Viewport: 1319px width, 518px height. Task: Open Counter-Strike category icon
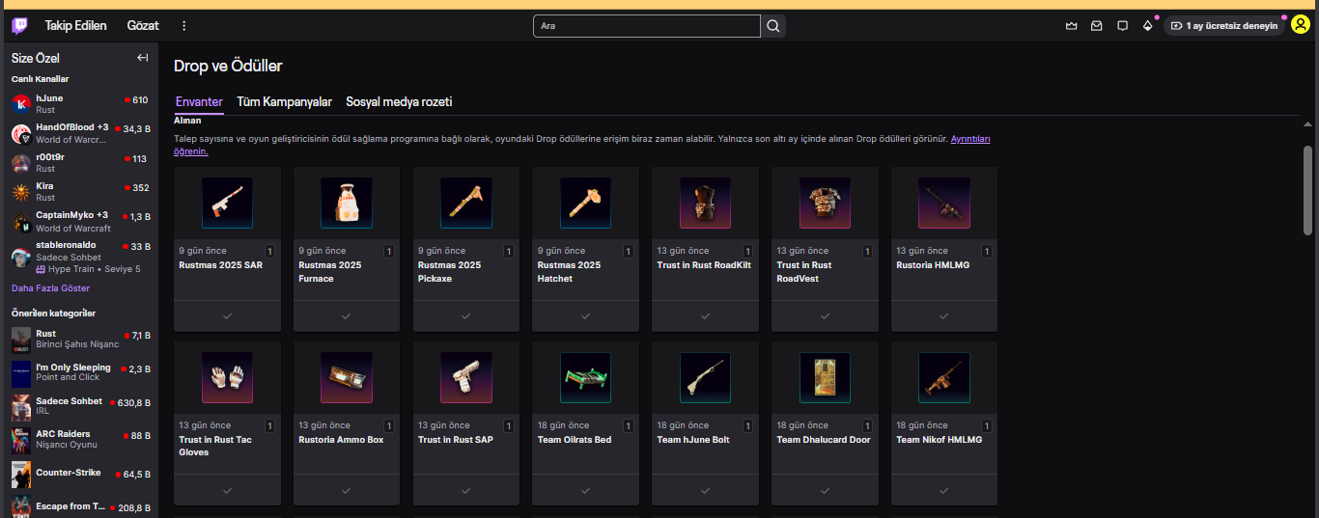(21, 475)
